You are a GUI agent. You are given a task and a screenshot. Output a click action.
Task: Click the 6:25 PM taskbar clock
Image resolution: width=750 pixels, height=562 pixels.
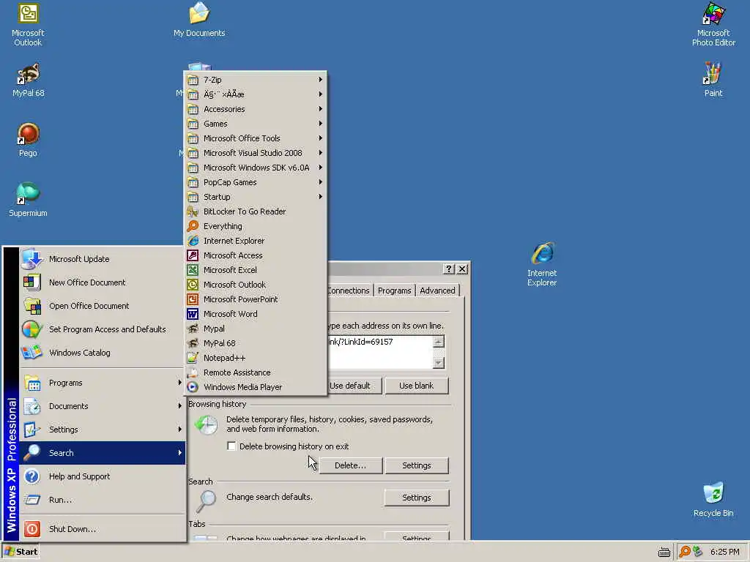[724, 552]
